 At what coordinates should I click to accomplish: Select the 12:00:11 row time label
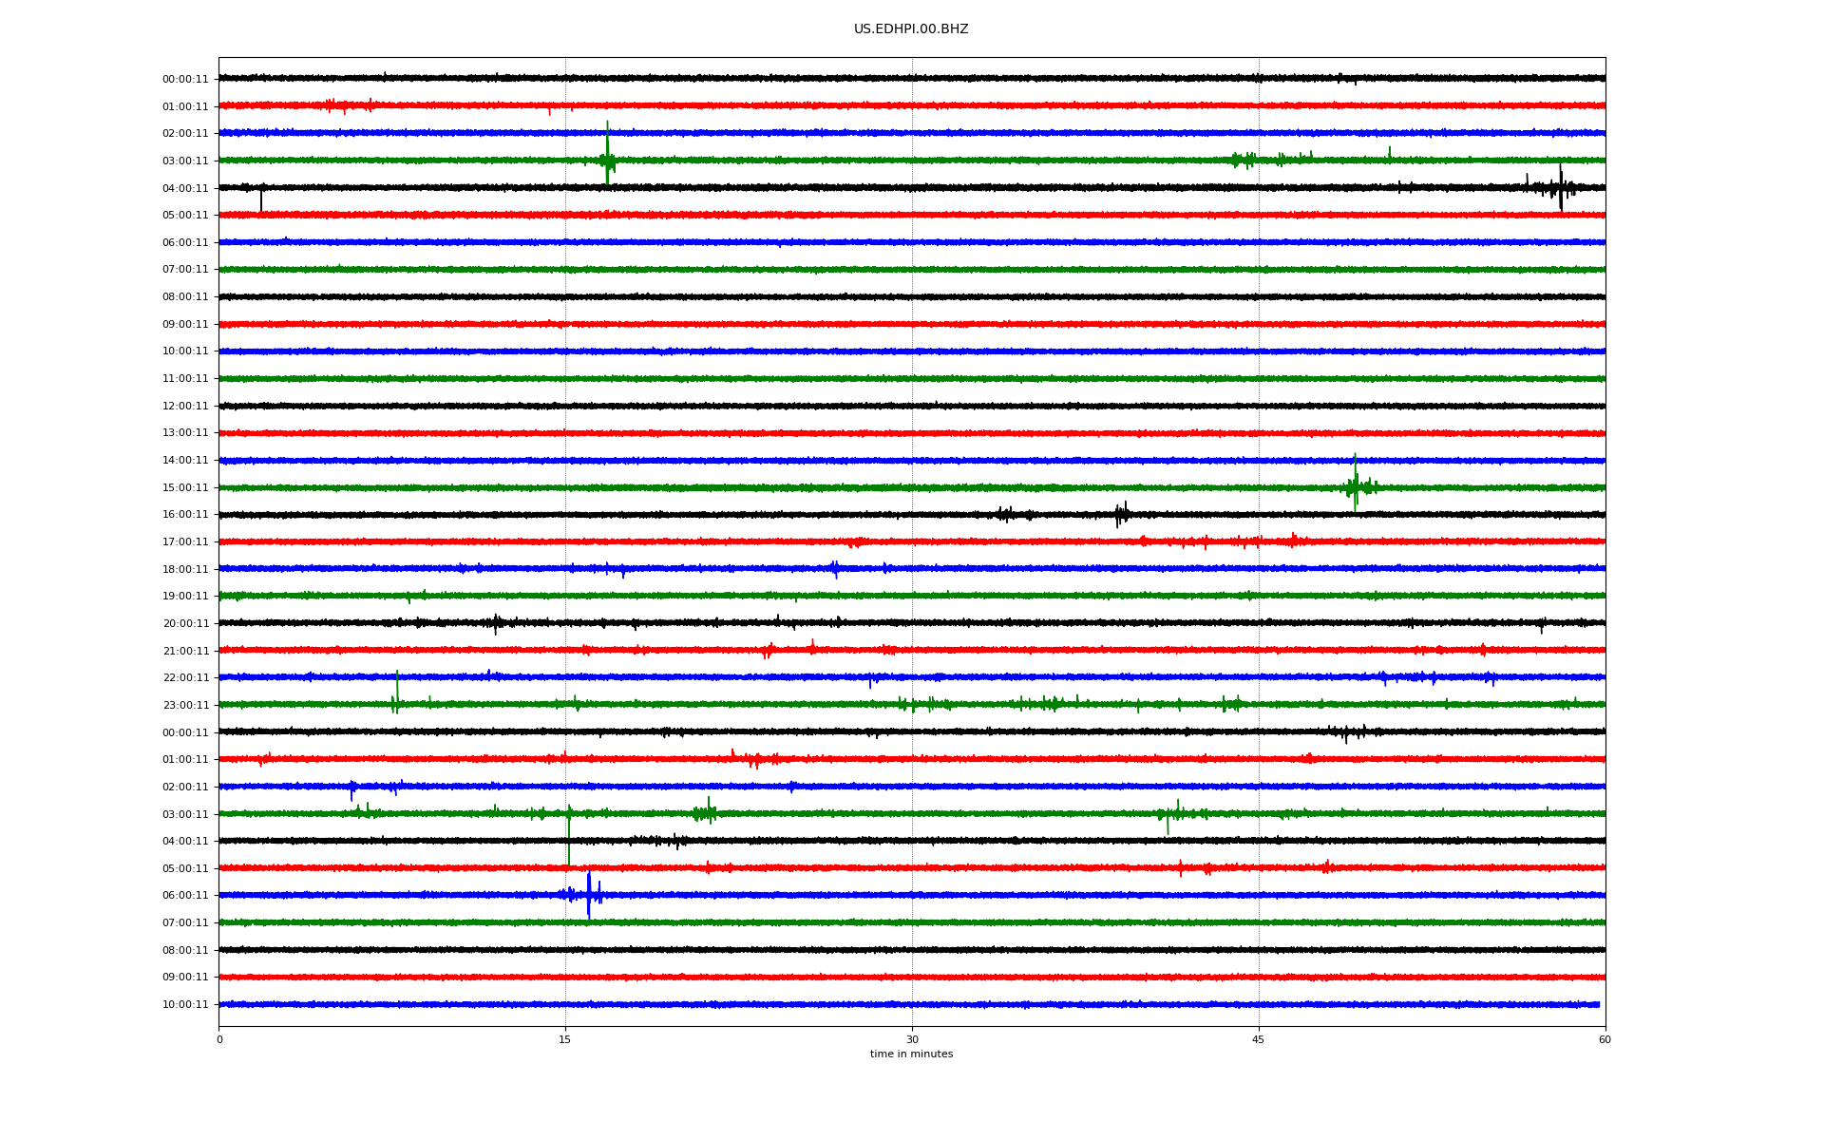point(185,407)
